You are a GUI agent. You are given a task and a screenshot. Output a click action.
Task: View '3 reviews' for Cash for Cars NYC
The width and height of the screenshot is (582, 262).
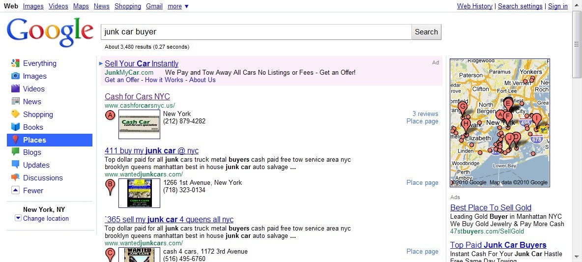point(425,114)
